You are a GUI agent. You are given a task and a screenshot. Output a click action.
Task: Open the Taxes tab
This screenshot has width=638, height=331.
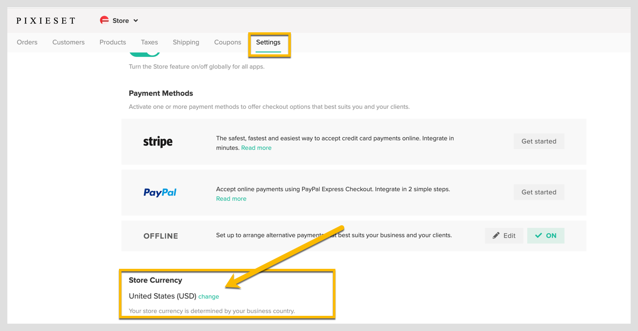click(149, 42)
